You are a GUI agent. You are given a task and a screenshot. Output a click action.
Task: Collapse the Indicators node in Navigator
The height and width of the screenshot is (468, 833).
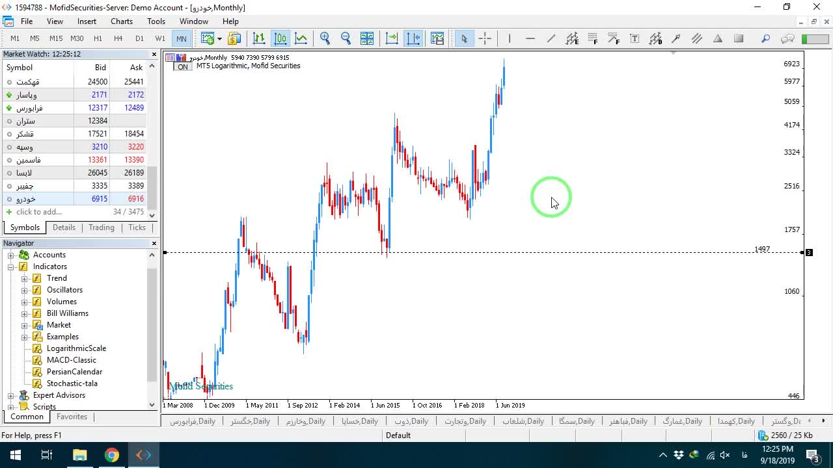(11, 266)
